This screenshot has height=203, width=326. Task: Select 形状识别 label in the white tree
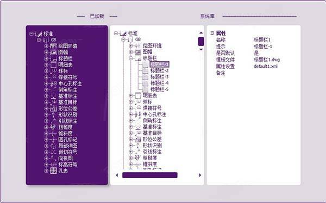pyautogui.click(x=152, y=146)
